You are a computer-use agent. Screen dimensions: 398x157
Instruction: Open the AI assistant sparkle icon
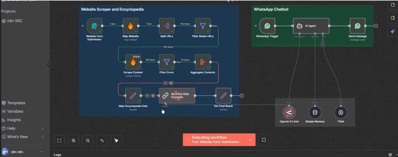[x=393, y=32]
